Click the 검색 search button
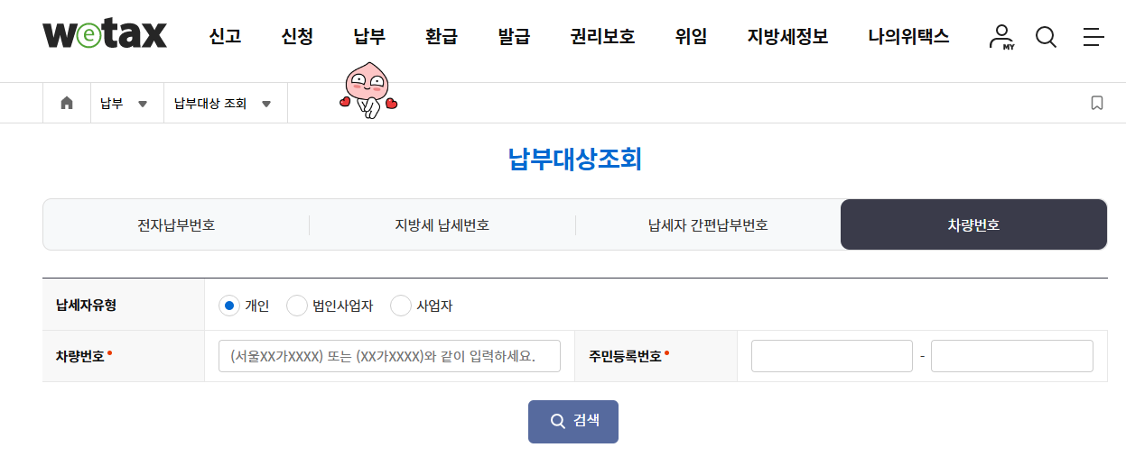This screenshot has width=1126, height=475. tap(573, 421)
